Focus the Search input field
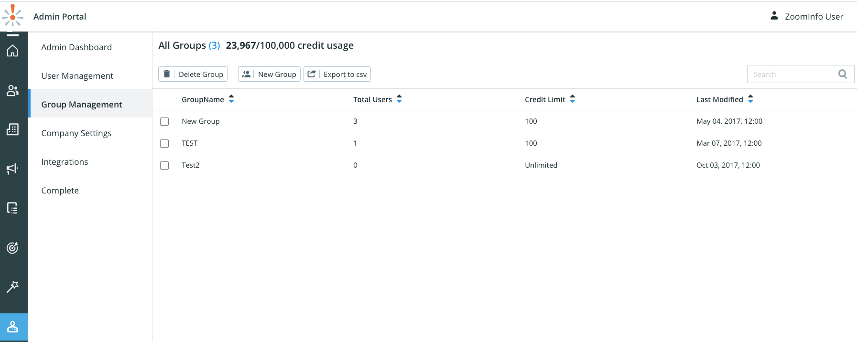The image size is (857, 342). click(x=791, y=74)
